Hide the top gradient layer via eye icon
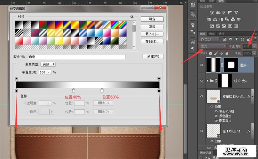This screenshot has height=159, width=258. click(x=202, y=65)
